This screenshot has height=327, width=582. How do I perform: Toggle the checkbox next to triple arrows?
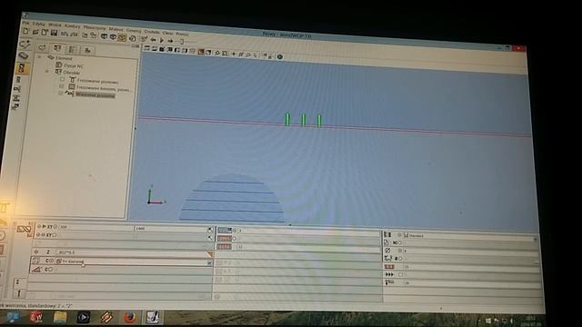(400, 274)
